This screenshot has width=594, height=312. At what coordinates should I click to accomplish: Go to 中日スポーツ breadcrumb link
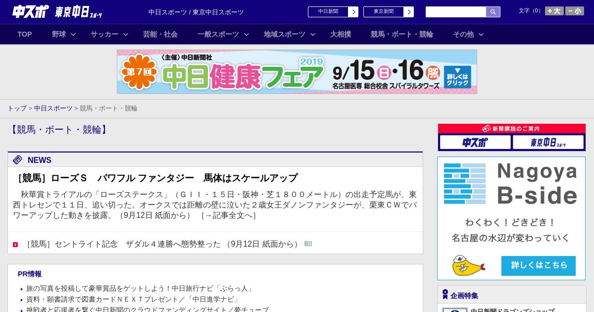[53, 108]
